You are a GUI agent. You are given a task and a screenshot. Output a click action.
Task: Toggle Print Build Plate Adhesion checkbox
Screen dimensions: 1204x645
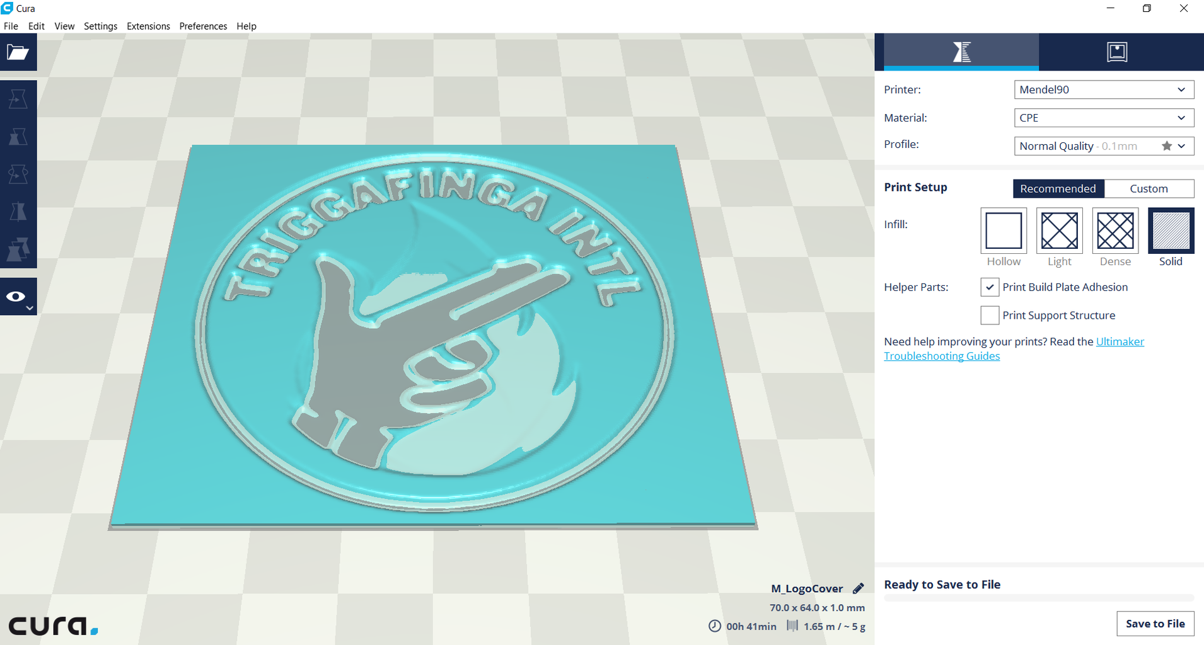[x=990, y=287]
